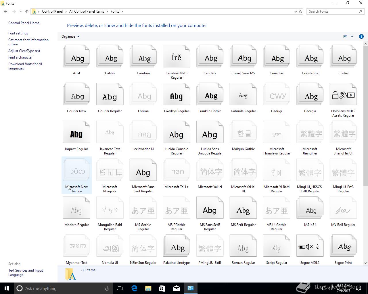Open the recent locations dropdown arrow
This screenshot has width=368, height=294.
tap(21, 11)
